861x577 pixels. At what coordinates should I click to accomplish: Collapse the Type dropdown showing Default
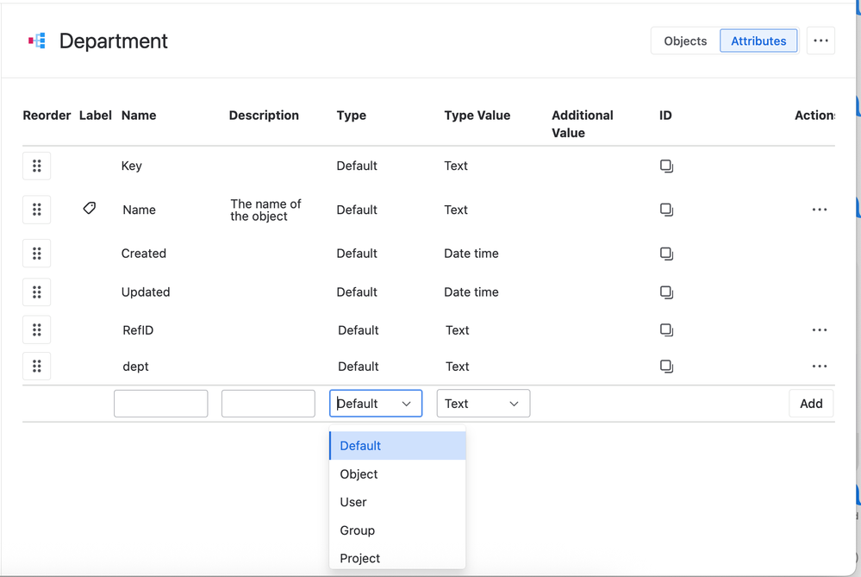pyautogui.click(x=376, y=404)
